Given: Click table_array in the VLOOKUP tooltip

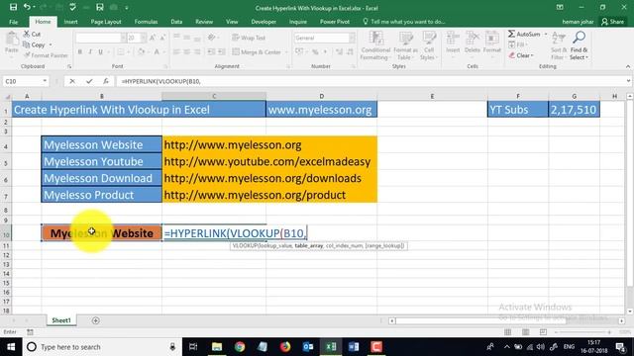Looking at the screenshot, I should pyautogui.click(x=308, y=245).
